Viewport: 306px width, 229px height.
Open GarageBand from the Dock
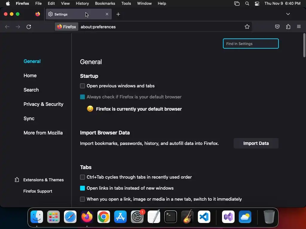pyautogui.click(x=187, y=217)
